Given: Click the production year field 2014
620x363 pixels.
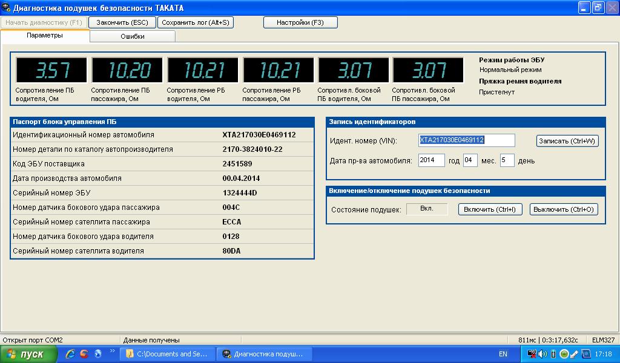Looking at the screenshot, I should tap(430, 160).
